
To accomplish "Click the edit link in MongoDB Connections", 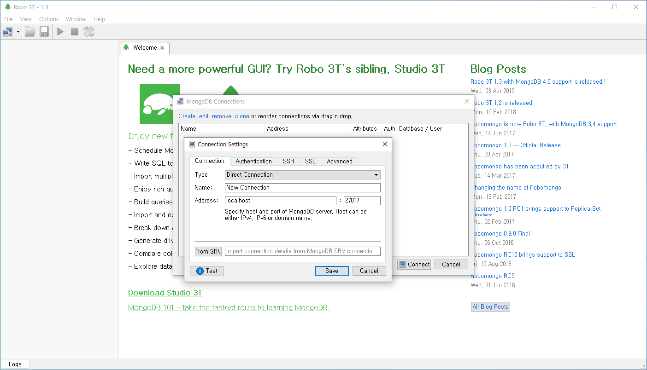I will pyautogui.click(x=204, y=116).
